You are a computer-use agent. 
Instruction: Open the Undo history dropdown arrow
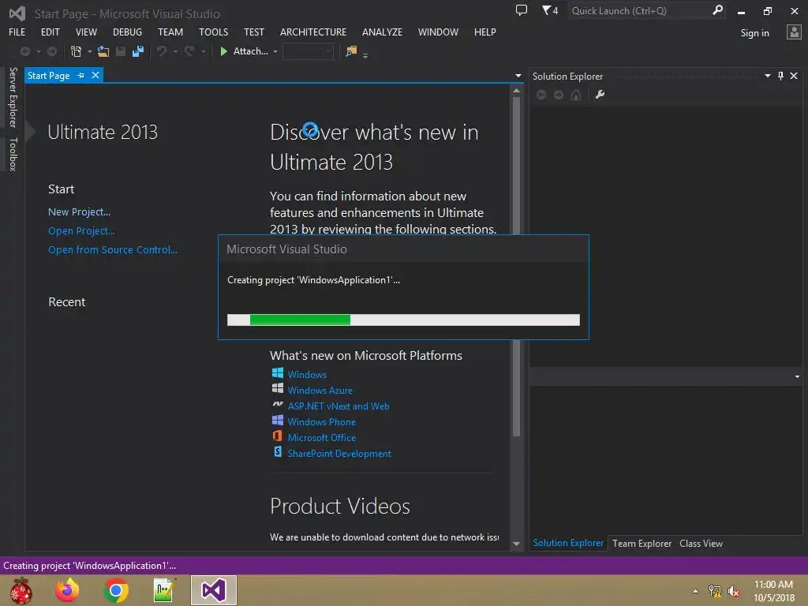coord(176,51)
